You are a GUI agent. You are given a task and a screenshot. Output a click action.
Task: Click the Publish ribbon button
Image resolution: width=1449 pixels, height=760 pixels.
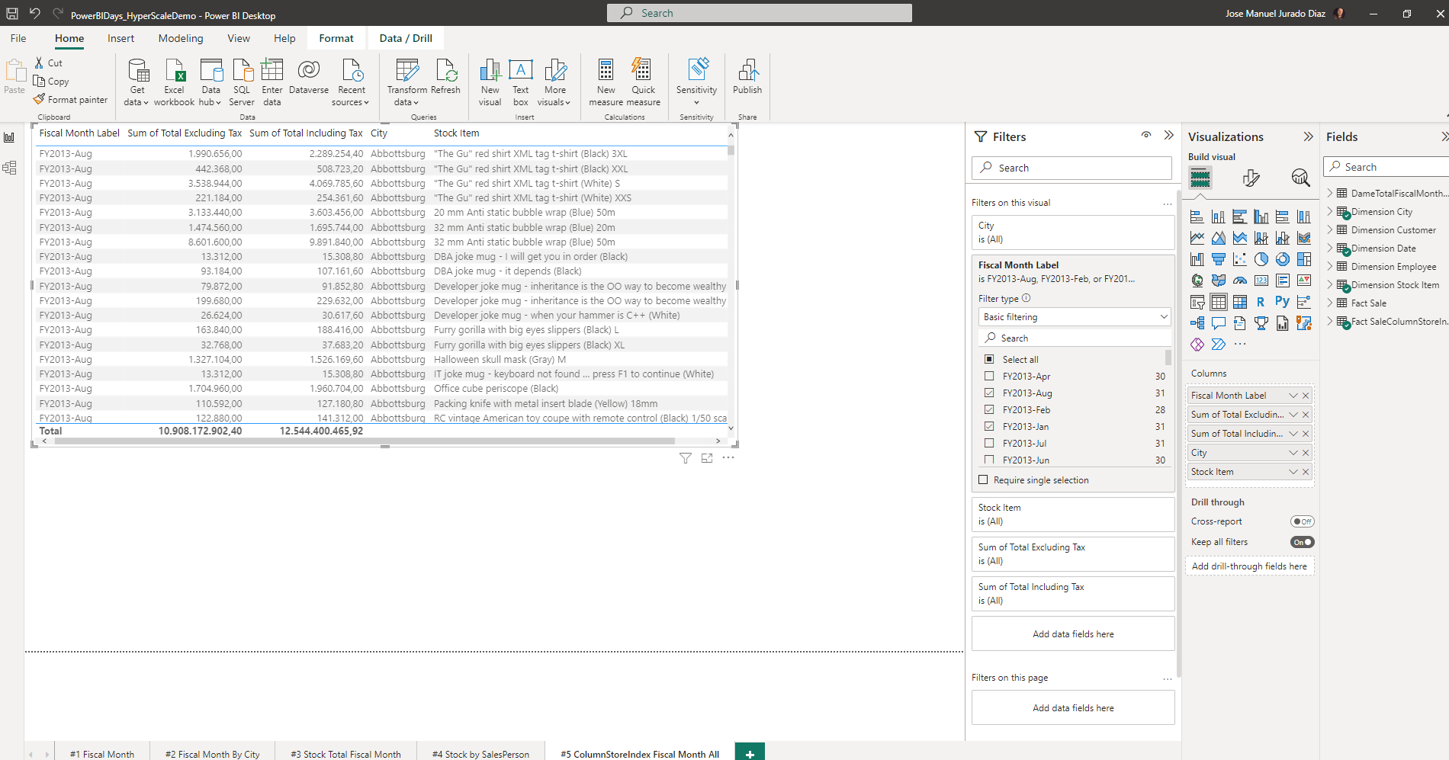coord(747,79)
